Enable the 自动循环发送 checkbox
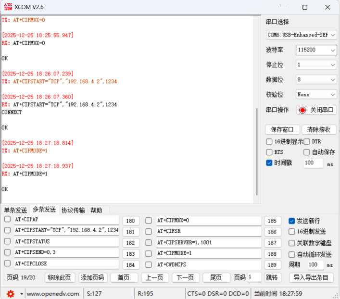 [291, 254]
